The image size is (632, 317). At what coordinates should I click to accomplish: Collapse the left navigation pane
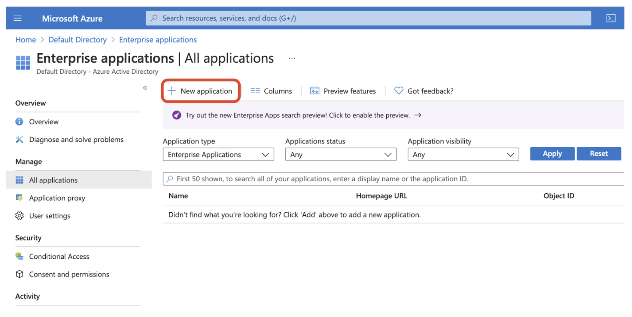click(x=145, y=88)
